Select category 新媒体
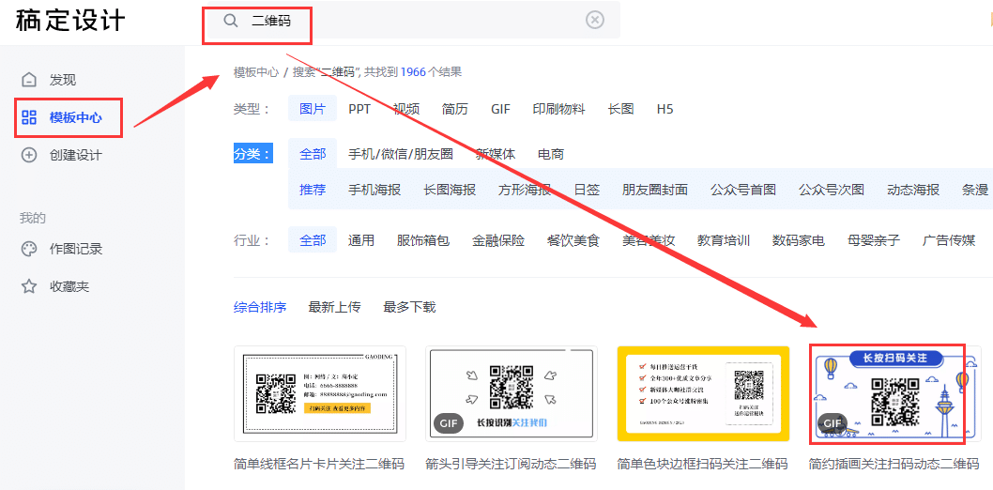 [496, 154]
